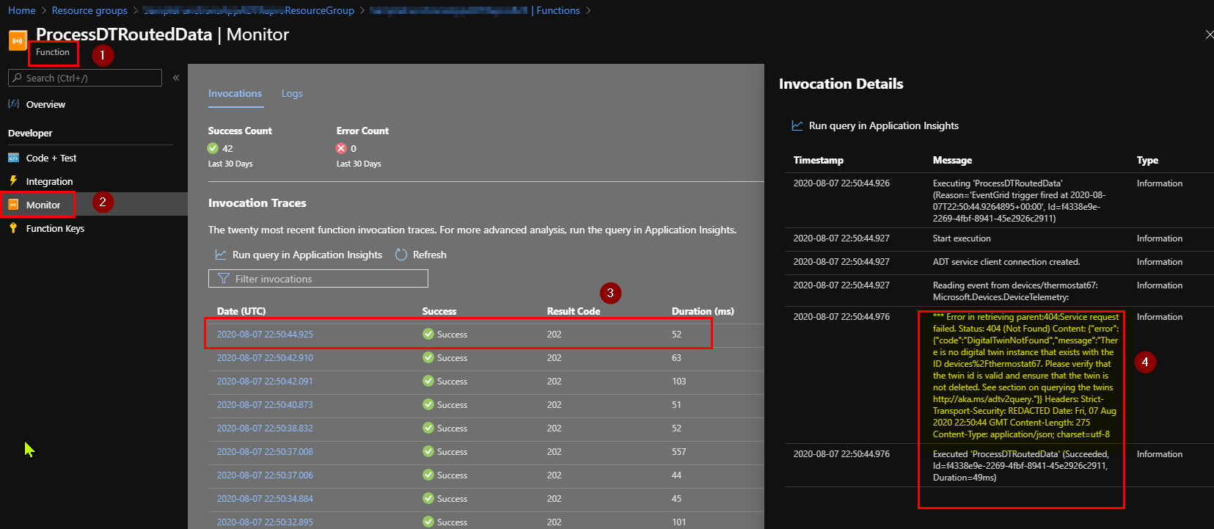Run query in Application Insights under Invocation Traces
1214x529 pixels.
point(307,255)
